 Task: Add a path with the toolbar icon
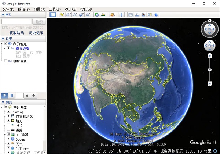[x=75, y=15]
